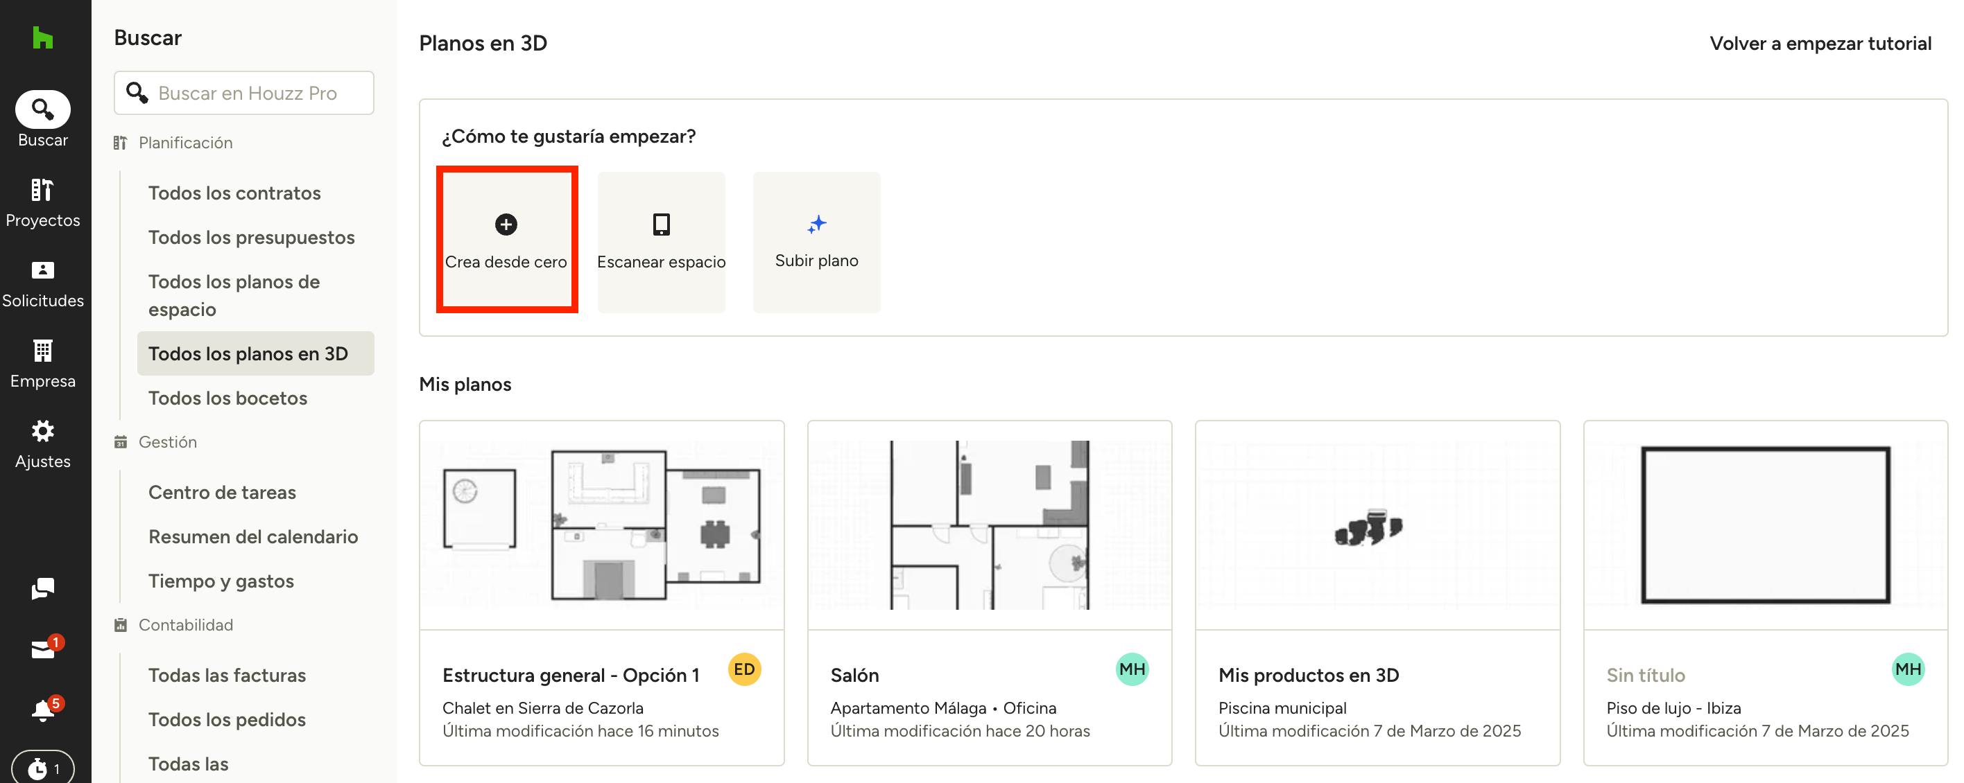Click the Houzz logo icon
The width and height of the screenshot is (1964, 783).
coord(43,37)
